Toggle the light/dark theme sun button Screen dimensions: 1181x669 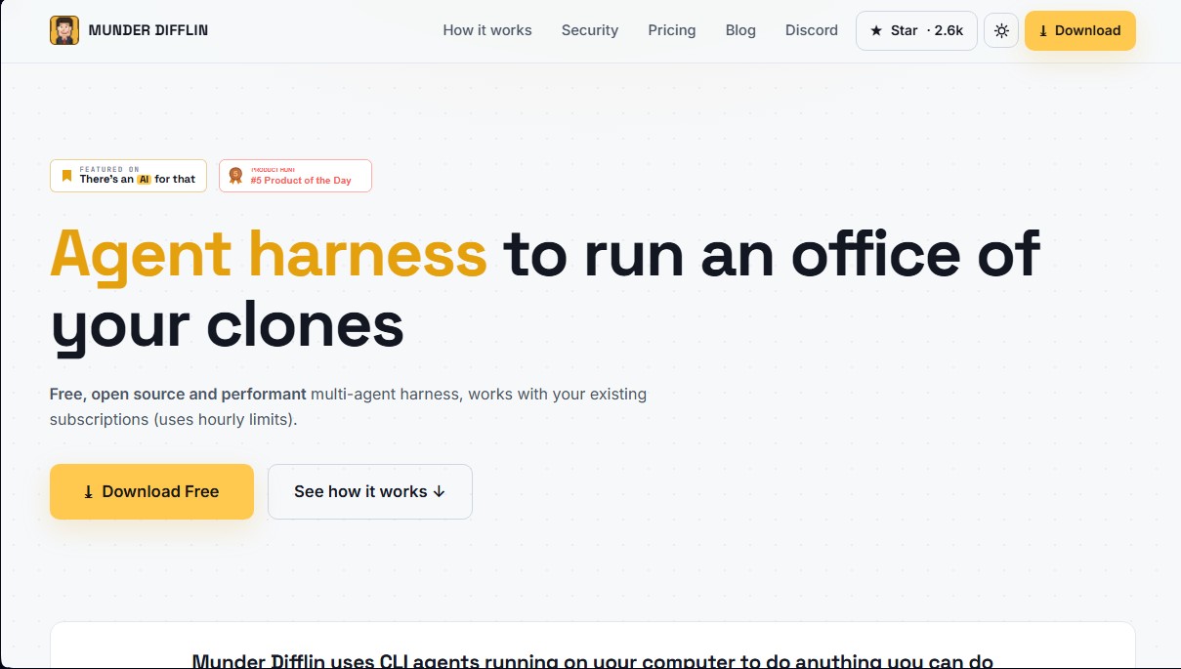1001,30
